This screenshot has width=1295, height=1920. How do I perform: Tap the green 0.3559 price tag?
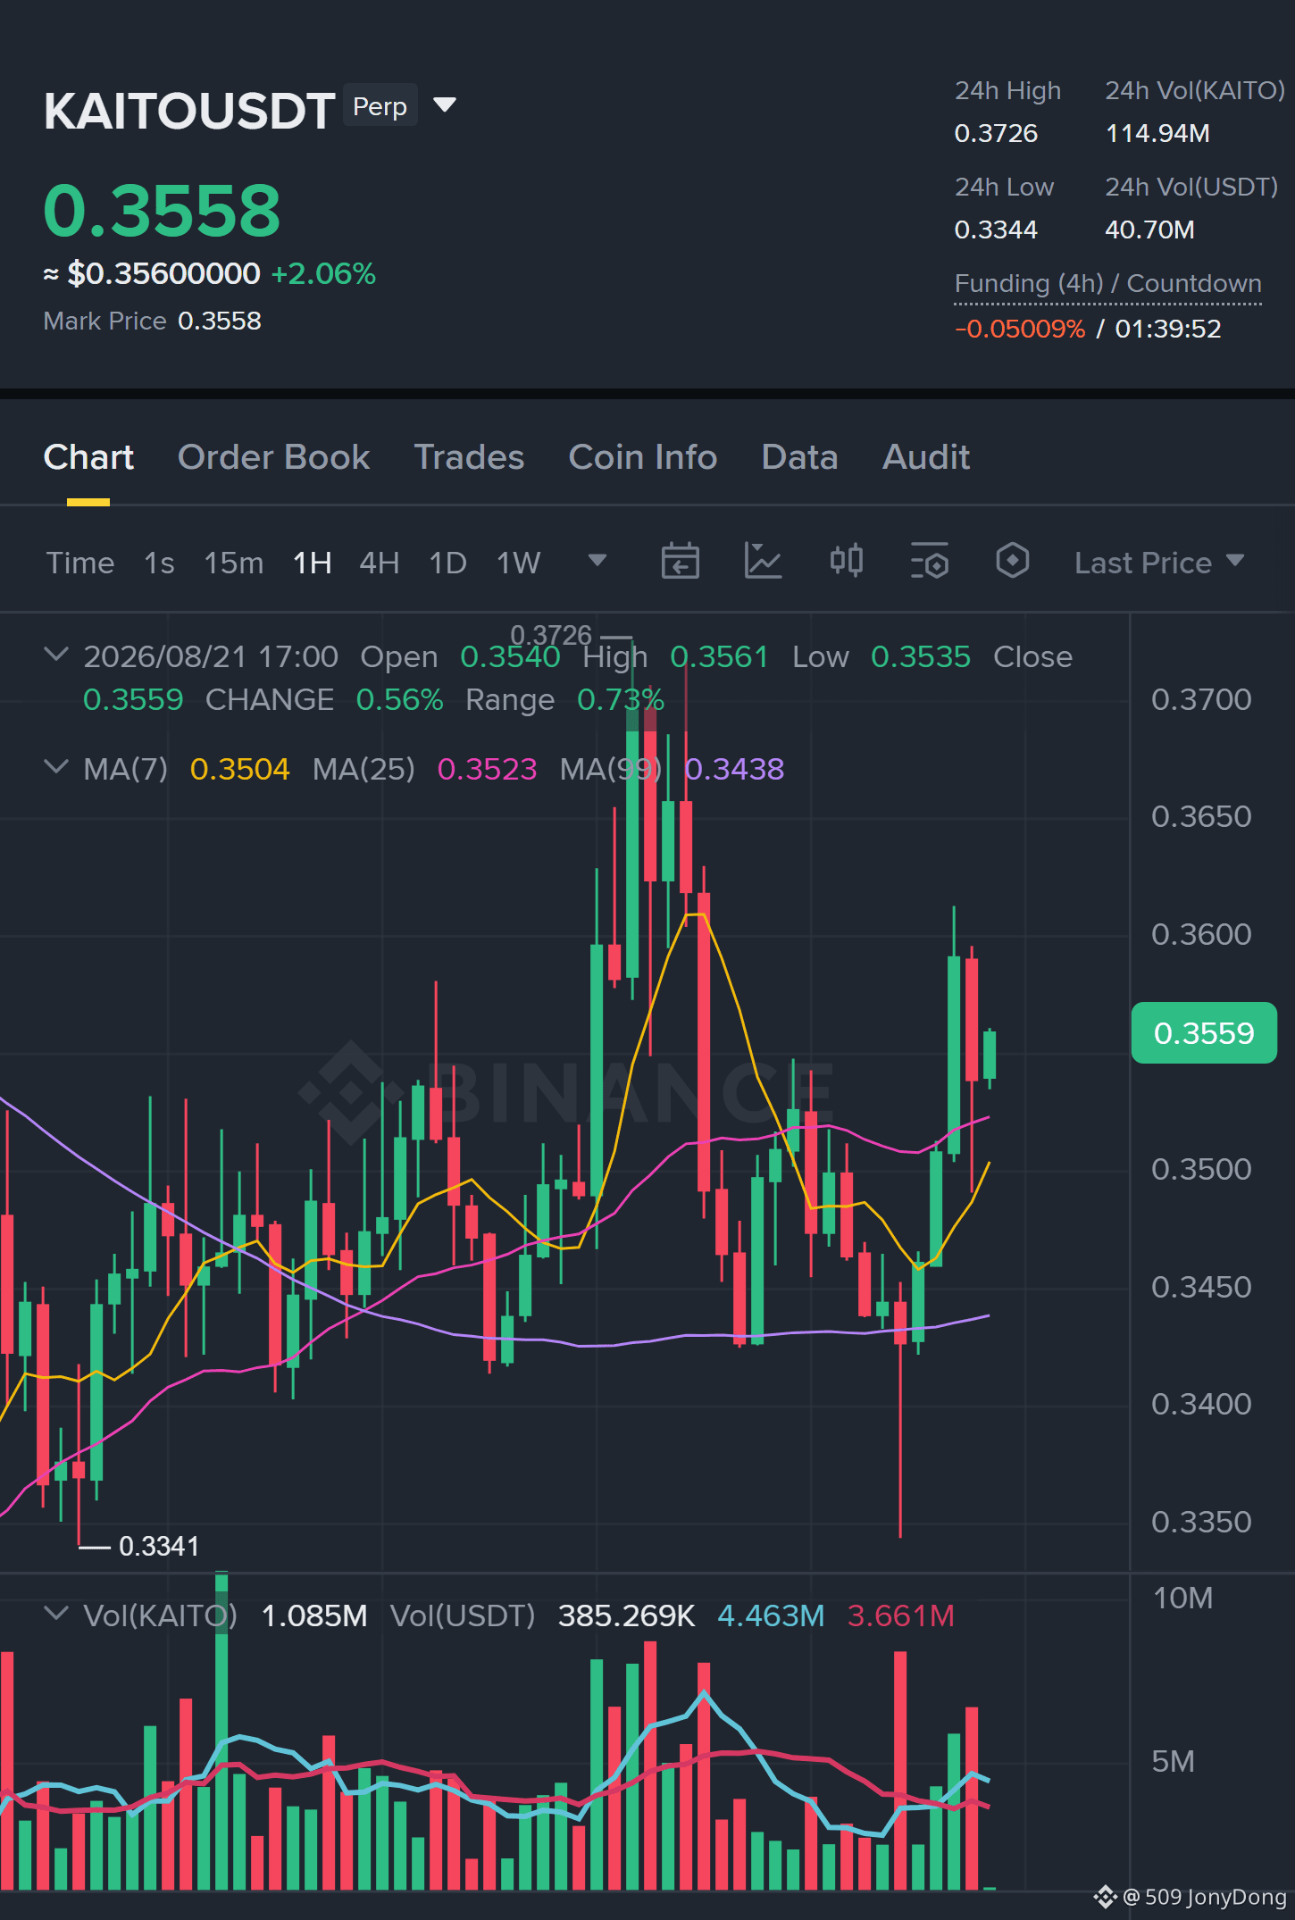[x=1204, y=1033]
